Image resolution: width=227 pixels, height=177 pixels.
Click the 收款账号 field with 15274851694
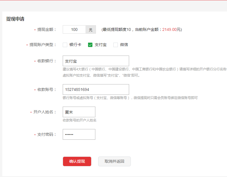click(x=96, y=89)
